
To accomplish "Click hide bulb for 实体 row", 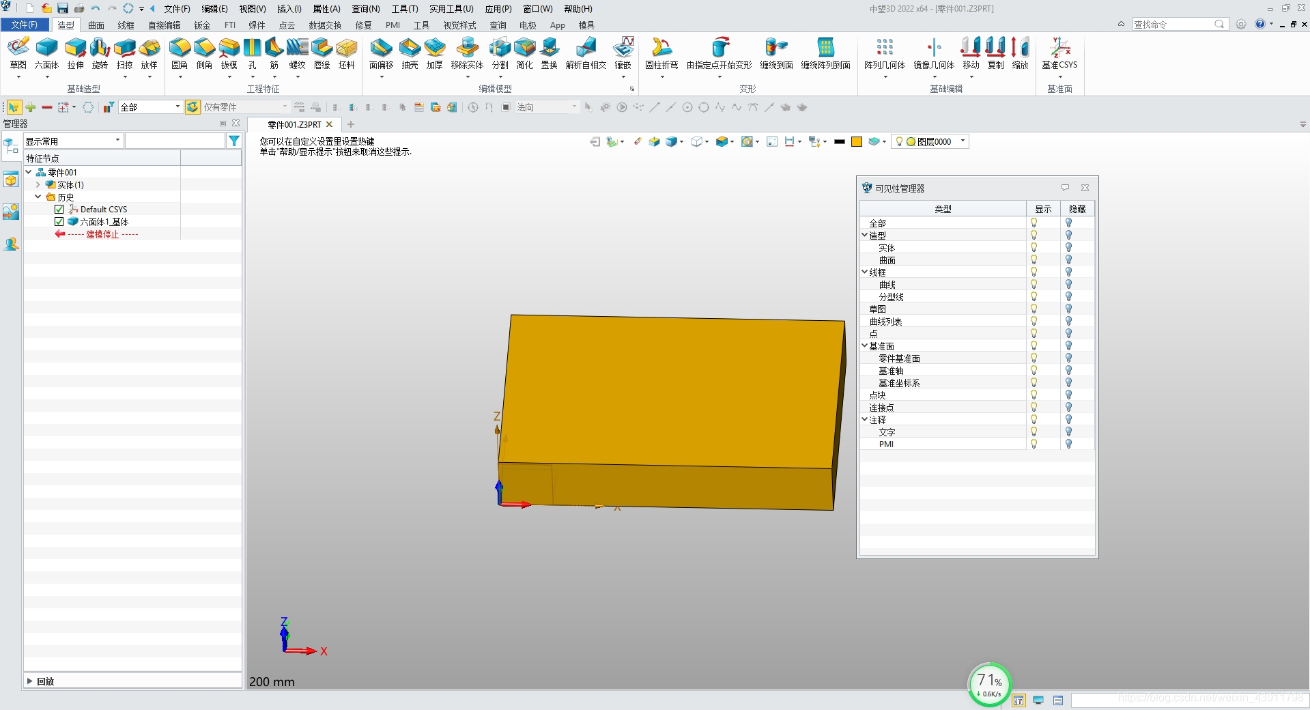I will (1068, 248).
